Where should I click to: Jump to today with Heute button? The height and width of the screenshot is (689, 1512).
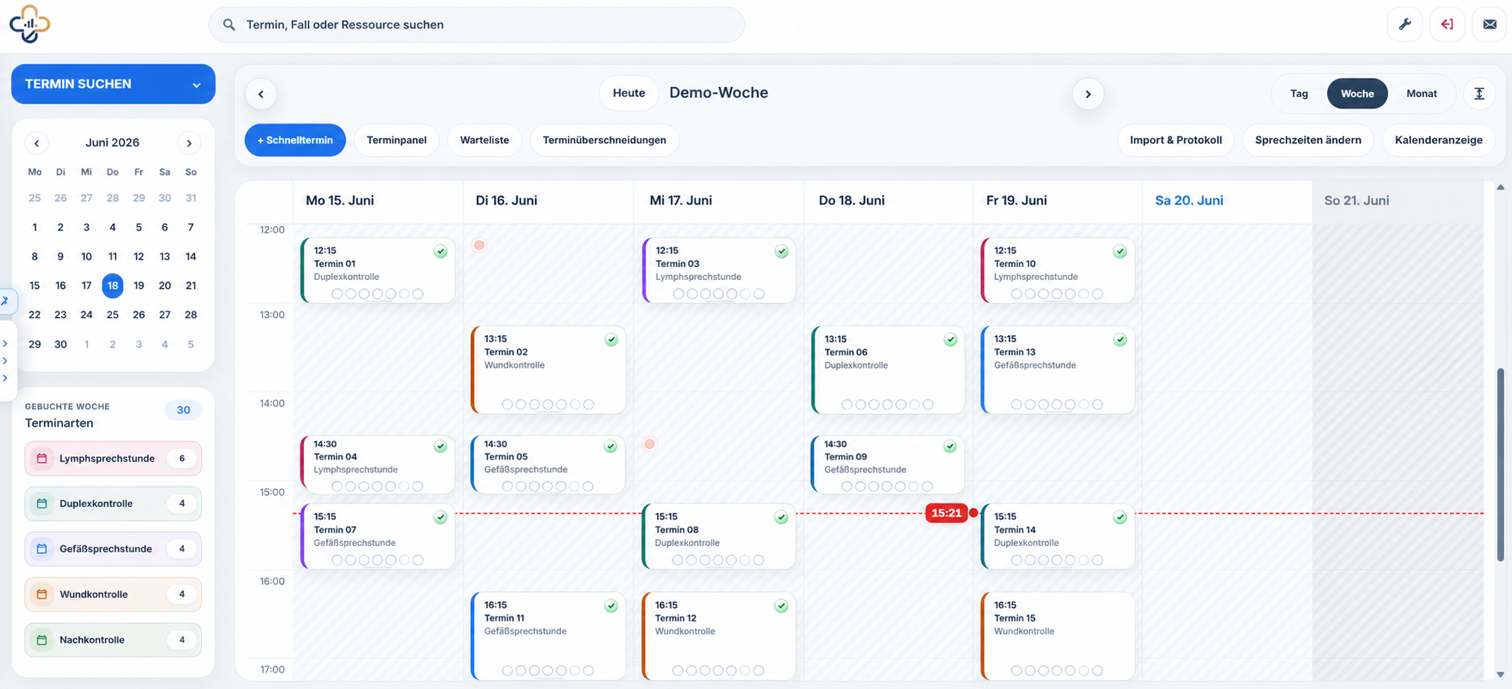[x=629, y=93]
